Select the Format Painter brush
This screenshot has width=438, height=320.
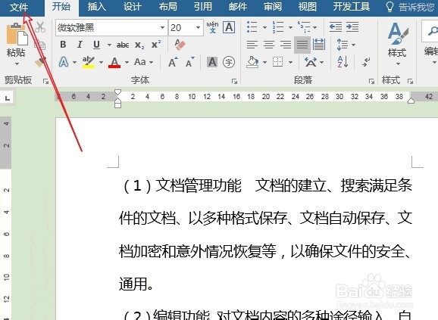click(40, 62)
